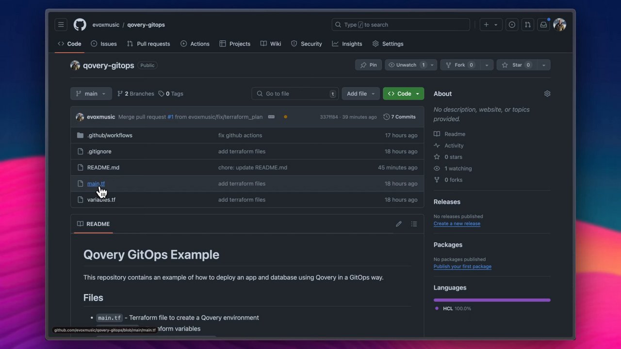Expand the Fork options arrow
621x349 pixels.
click(x=487, y=65)
